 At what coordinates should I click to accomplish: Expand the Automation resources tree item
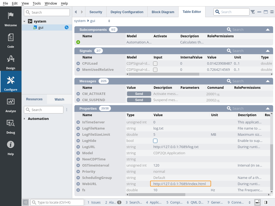(24, 119)
